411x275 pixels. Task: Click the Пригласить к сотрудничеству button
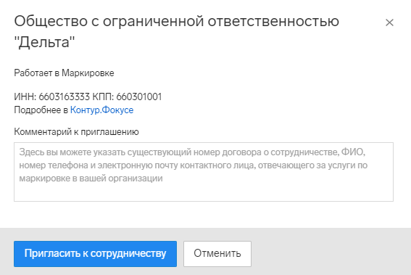(x=95, y=254)
